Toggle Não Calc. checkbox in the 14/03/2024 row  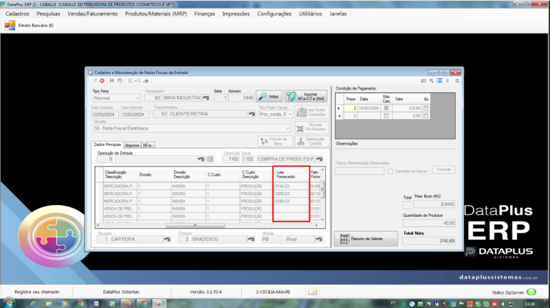click(x=386, y=108)
